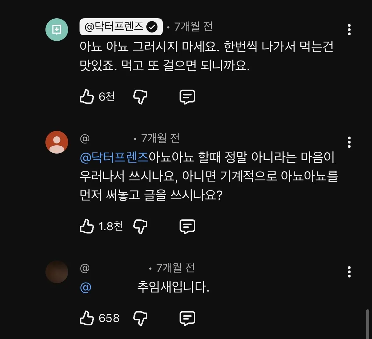The width and height of the screenshot is (372, 339).
Task: Open options menu for 닥터프렌즈's comment
Action: tap(349, 30)
